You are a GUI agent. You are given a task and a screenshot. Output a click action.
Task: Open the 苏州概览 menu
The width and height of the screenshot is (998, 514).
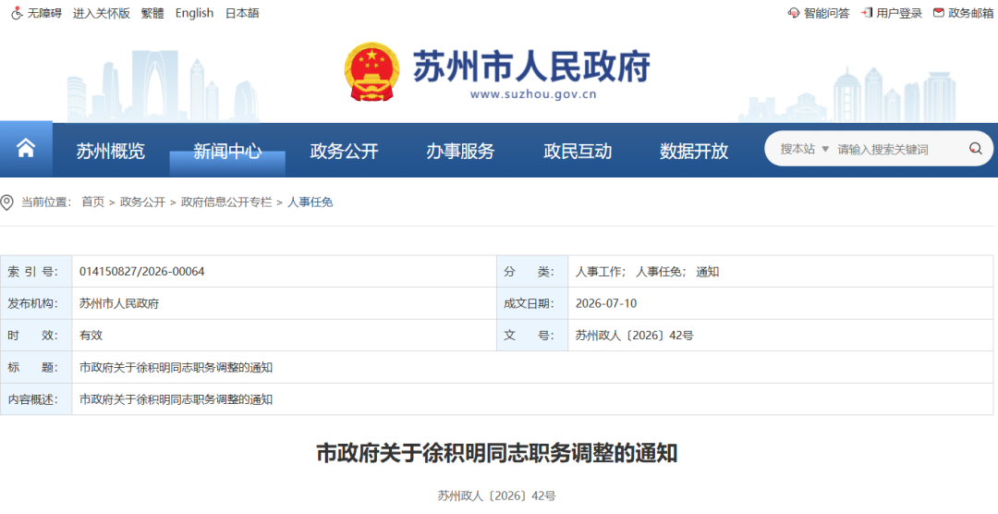point(111,151)
